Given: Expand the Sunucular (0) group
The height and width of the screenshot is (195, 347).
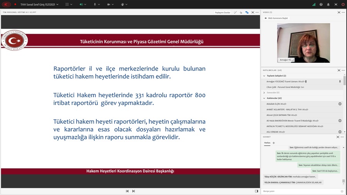Looking at the screenshot, I should tap(264, 92).
